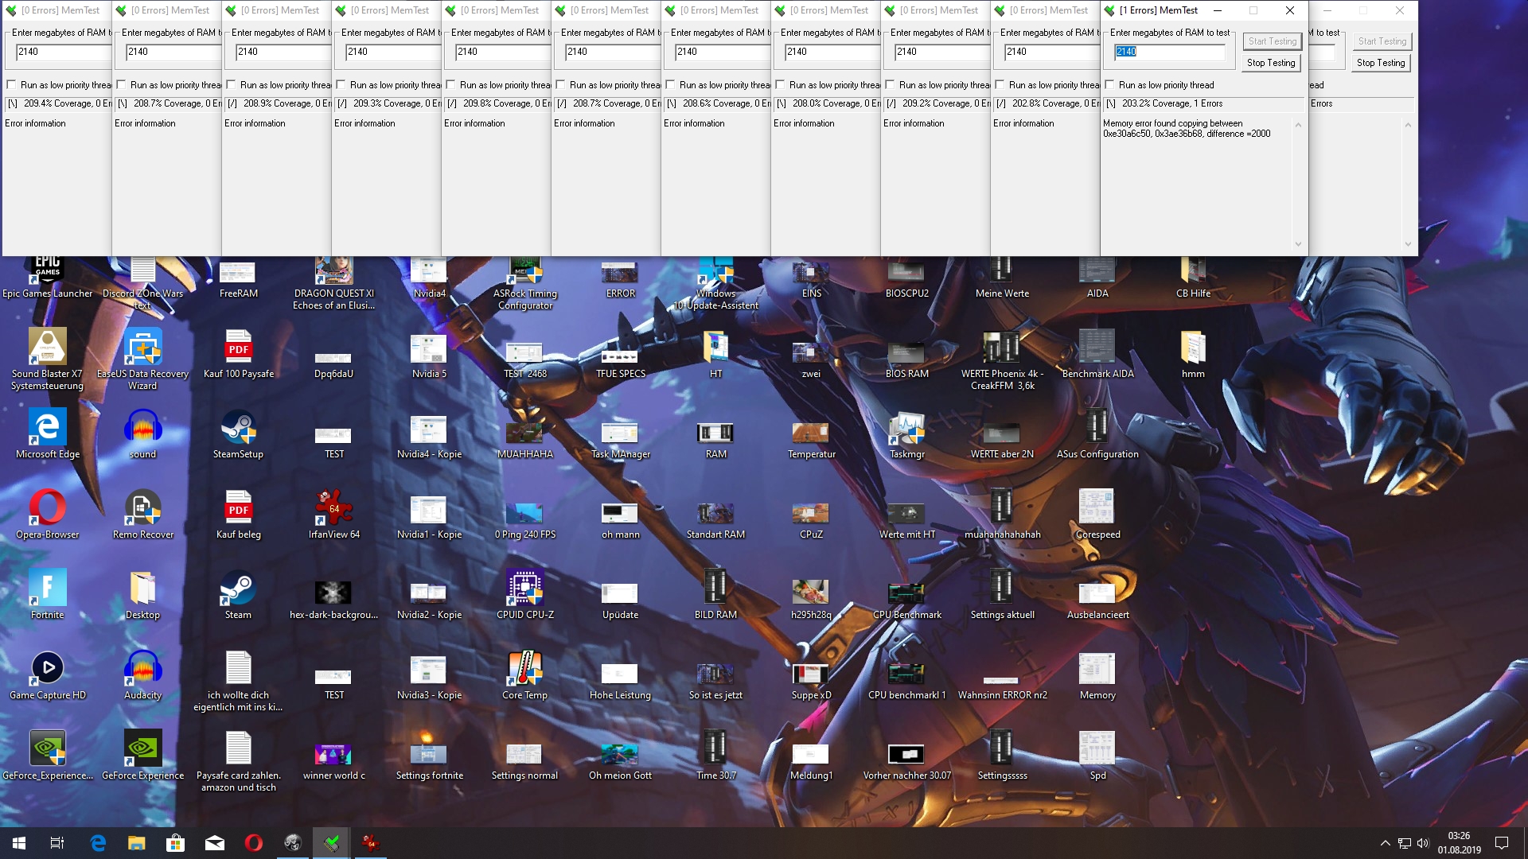This screenshot has height=859, width=1528.
Task: Click the MemTest icon in the taskbar
Action: [332, 843]
